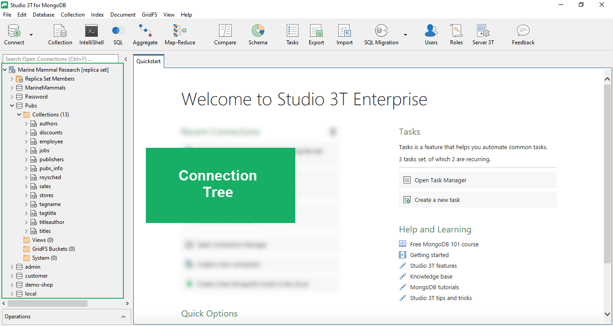Open the GridFS menu
The image size is (613, 326).
149,15
